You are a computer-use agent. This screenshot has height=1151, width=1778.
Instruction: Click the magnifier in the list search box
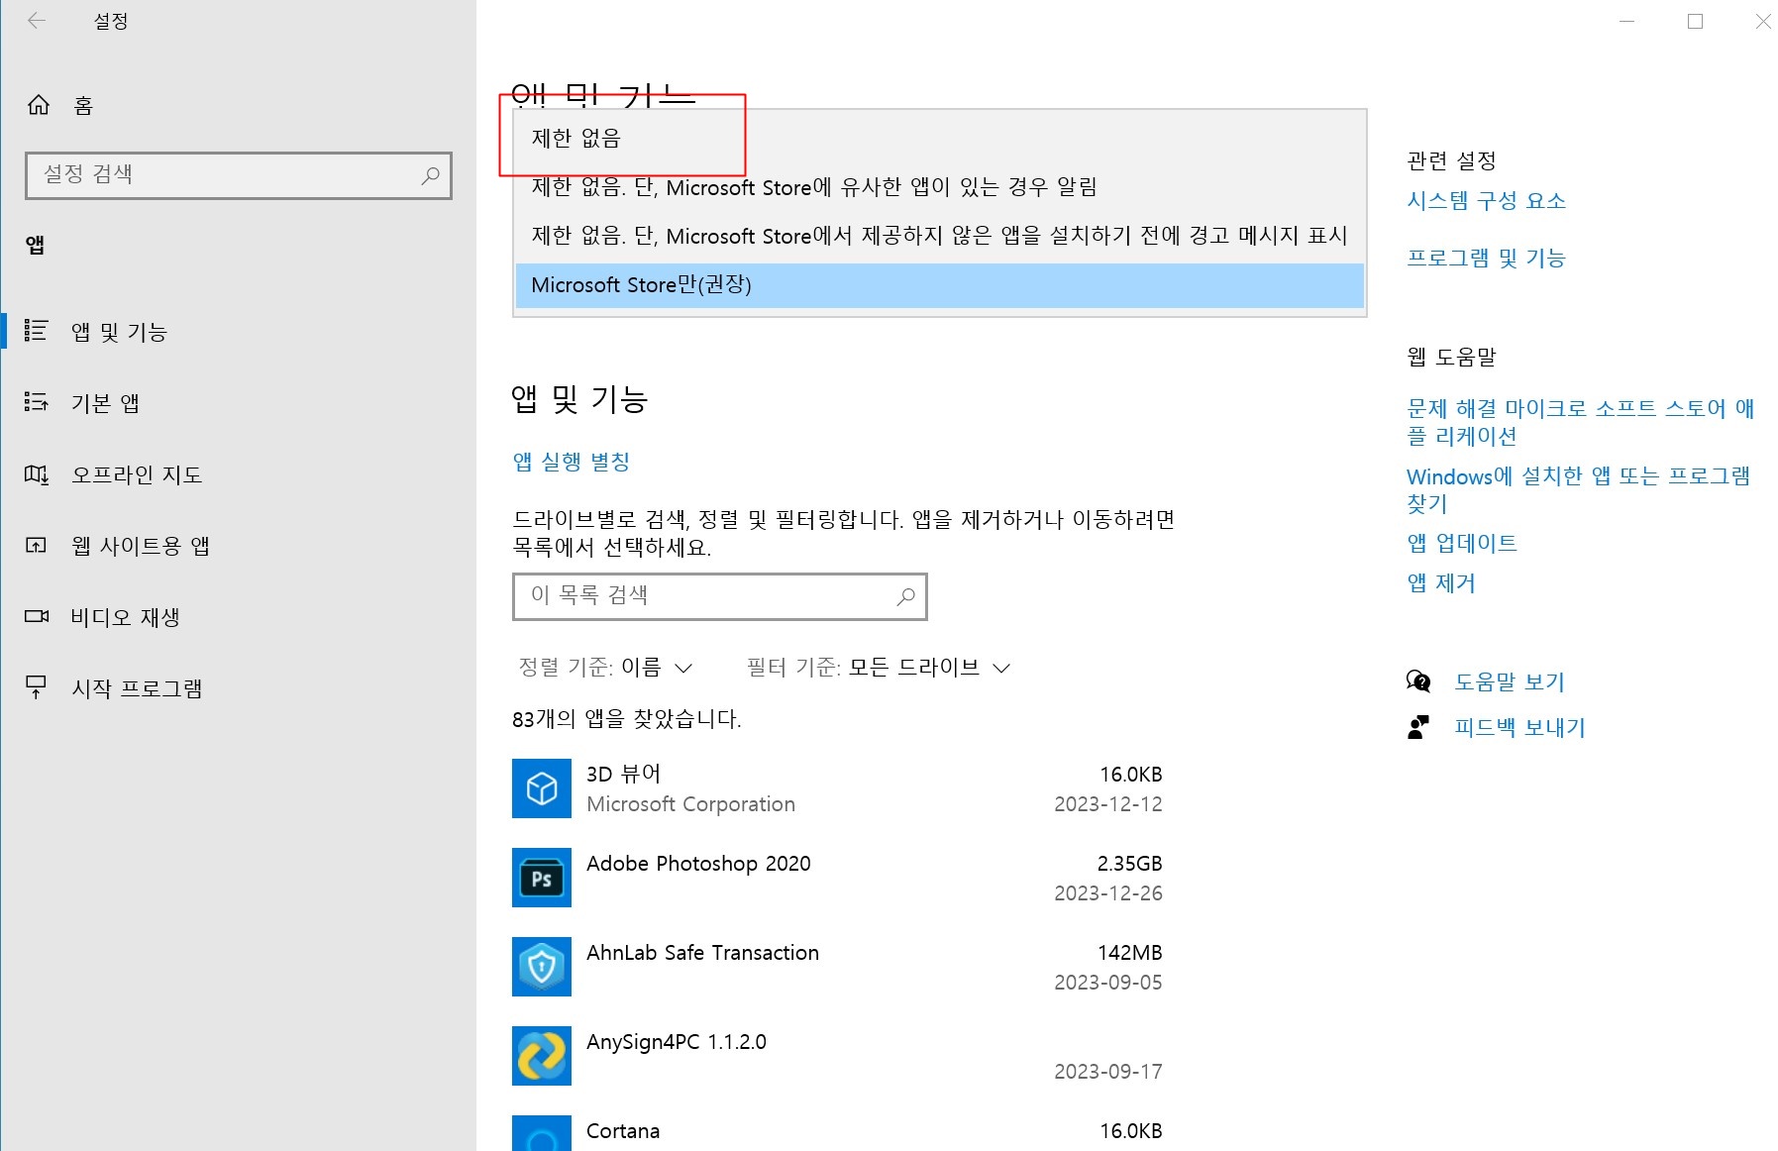pyautogui.click(x=905, y=596)
